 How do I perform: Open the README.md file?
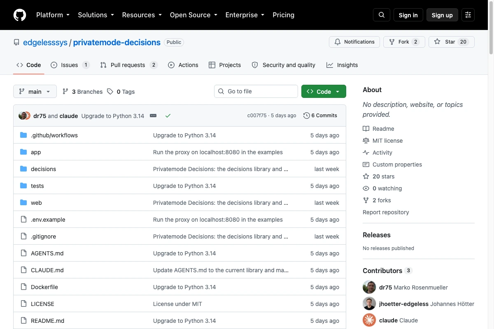48,321
